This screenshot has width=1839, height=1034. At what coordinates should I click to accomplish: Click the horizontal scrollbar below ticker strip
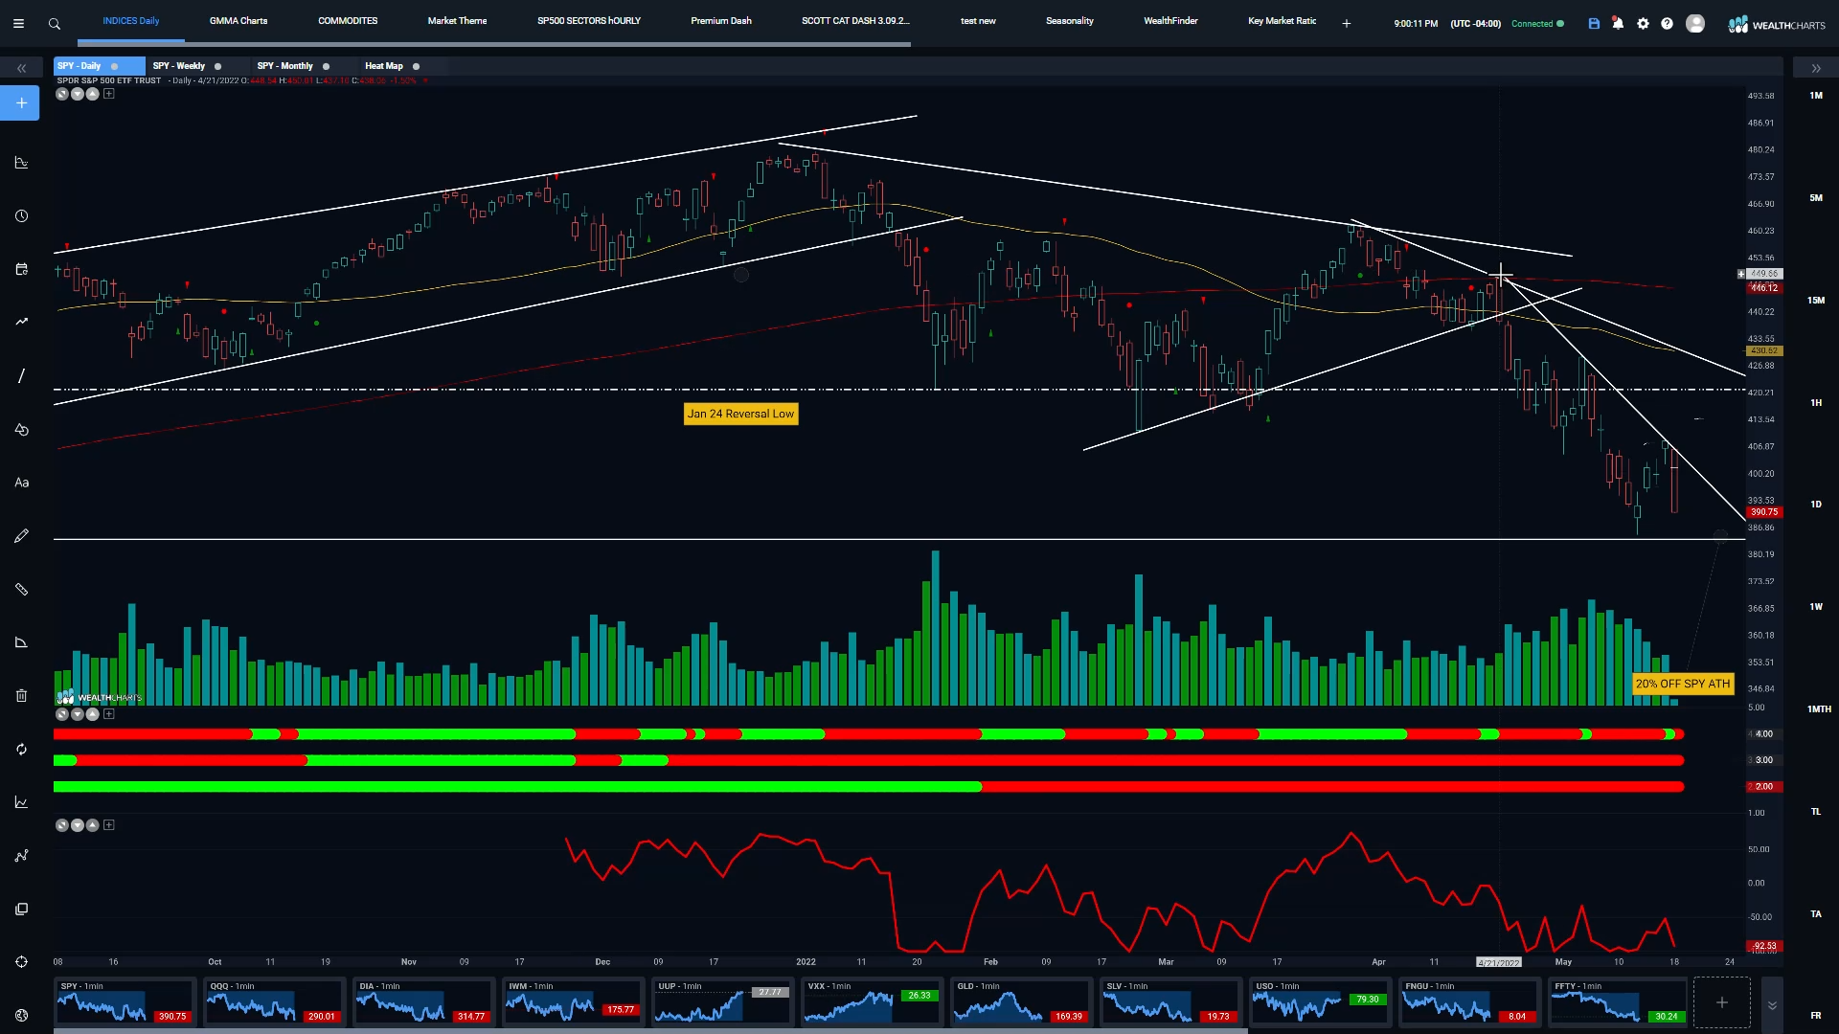tap(651, 1031)
